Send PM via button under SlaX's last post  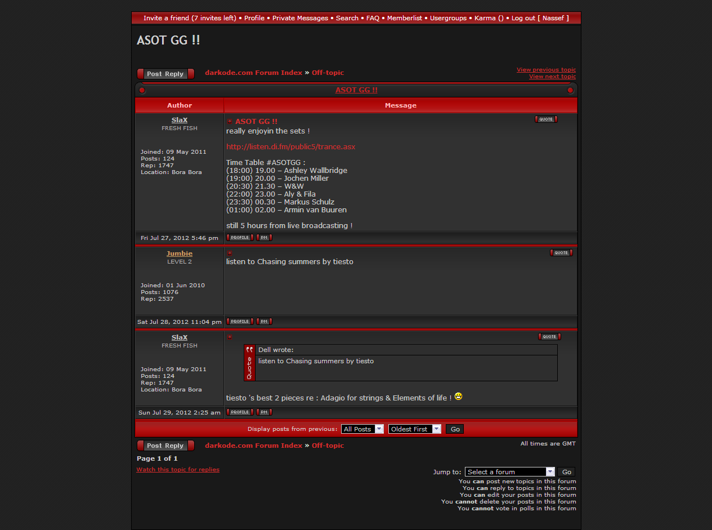tap(264, 412)
